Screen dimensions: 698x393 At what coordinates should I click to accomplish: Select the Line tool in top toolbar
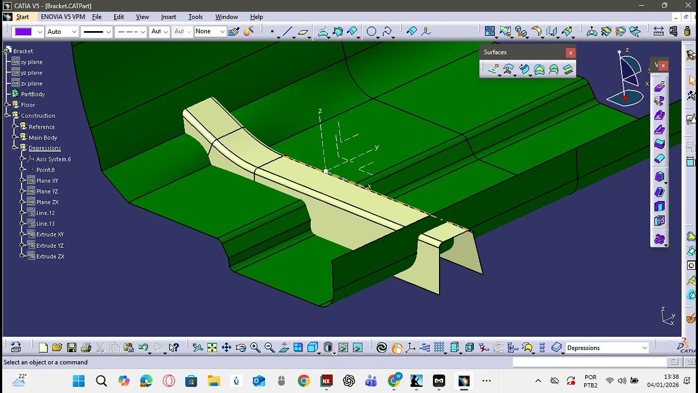tap(287, 32)
